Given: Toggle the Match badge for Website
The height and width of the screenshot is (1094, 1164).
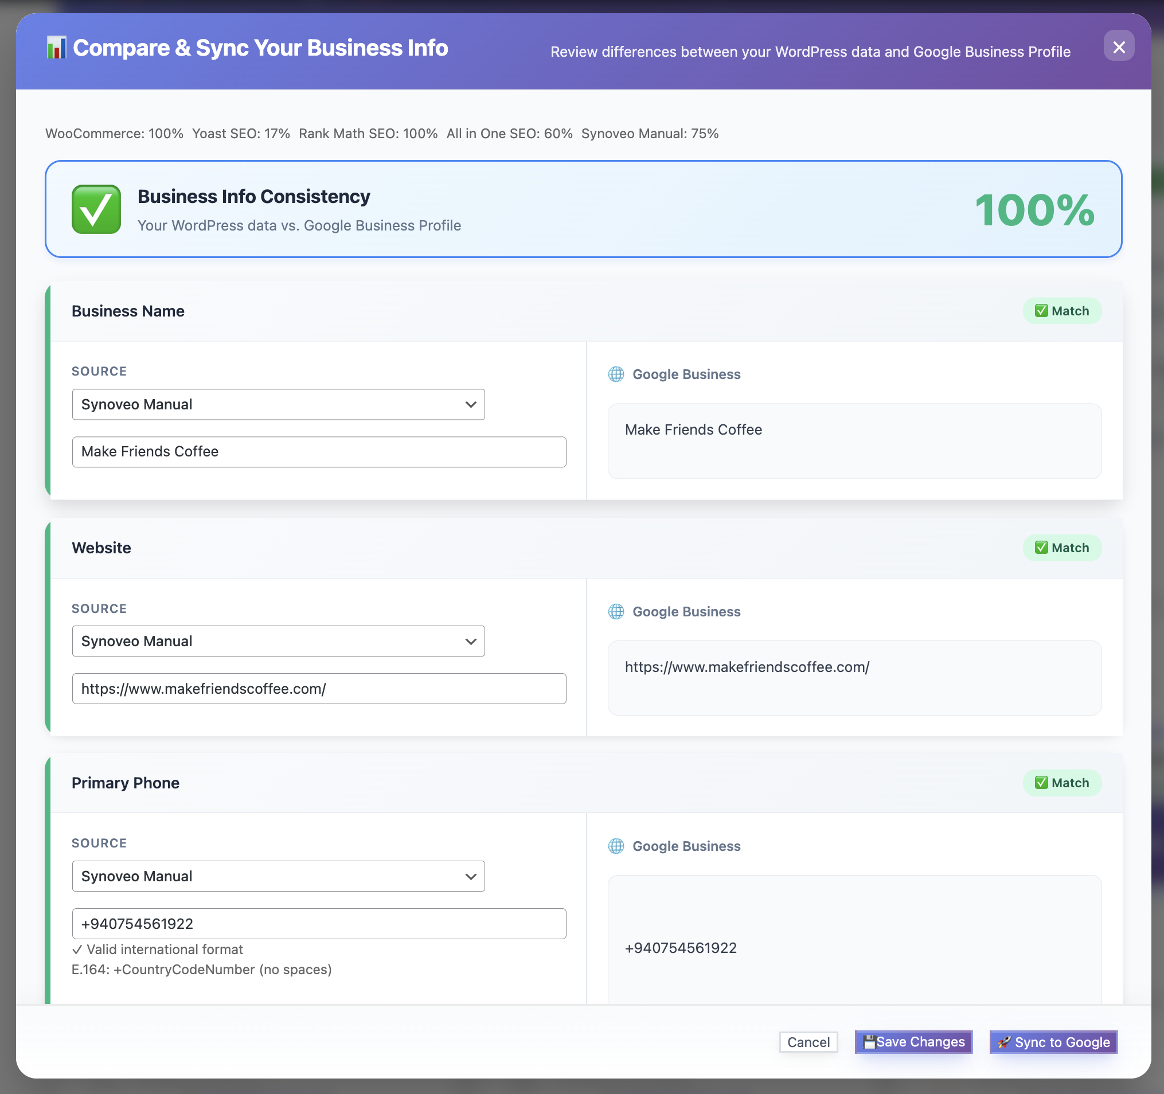Looking at the screenshot, I should pyautogui.click(x=1062, y=548).
